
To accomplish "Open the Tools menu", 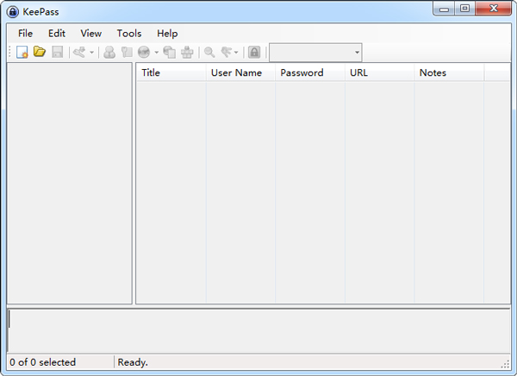I will coord(129,33).
